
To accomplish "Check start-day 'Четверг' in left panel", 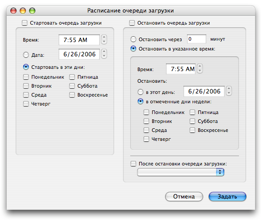I will (x=26, y=104).
